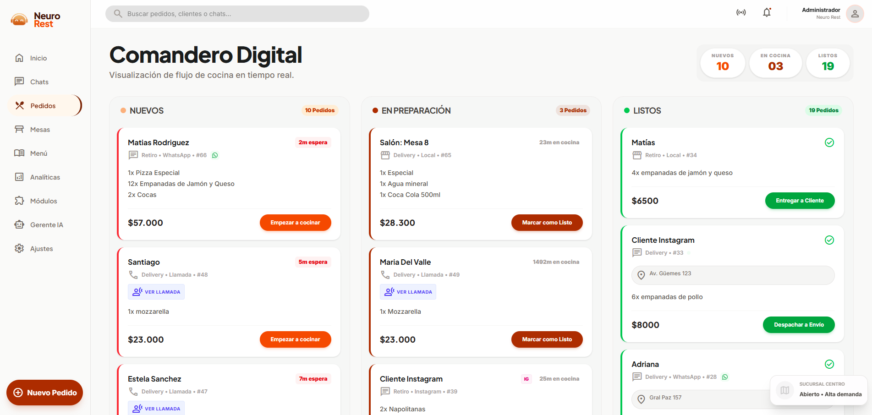Open the Administrador profile avatar
Screen dimensions: 872x415
click(855, 14)
